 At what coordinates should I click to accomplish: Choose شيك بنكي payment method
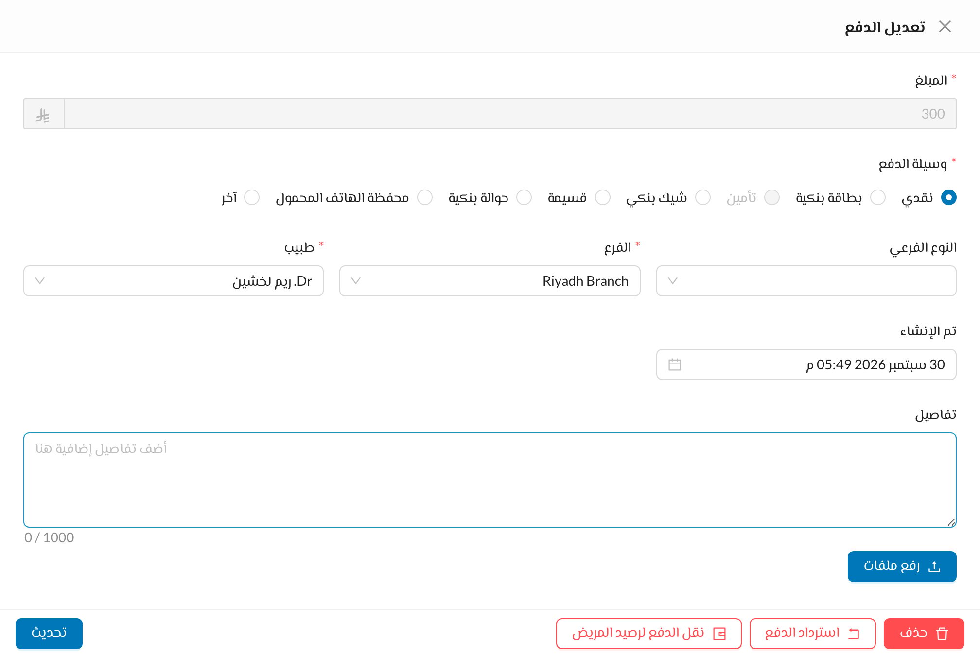(702, 197)
